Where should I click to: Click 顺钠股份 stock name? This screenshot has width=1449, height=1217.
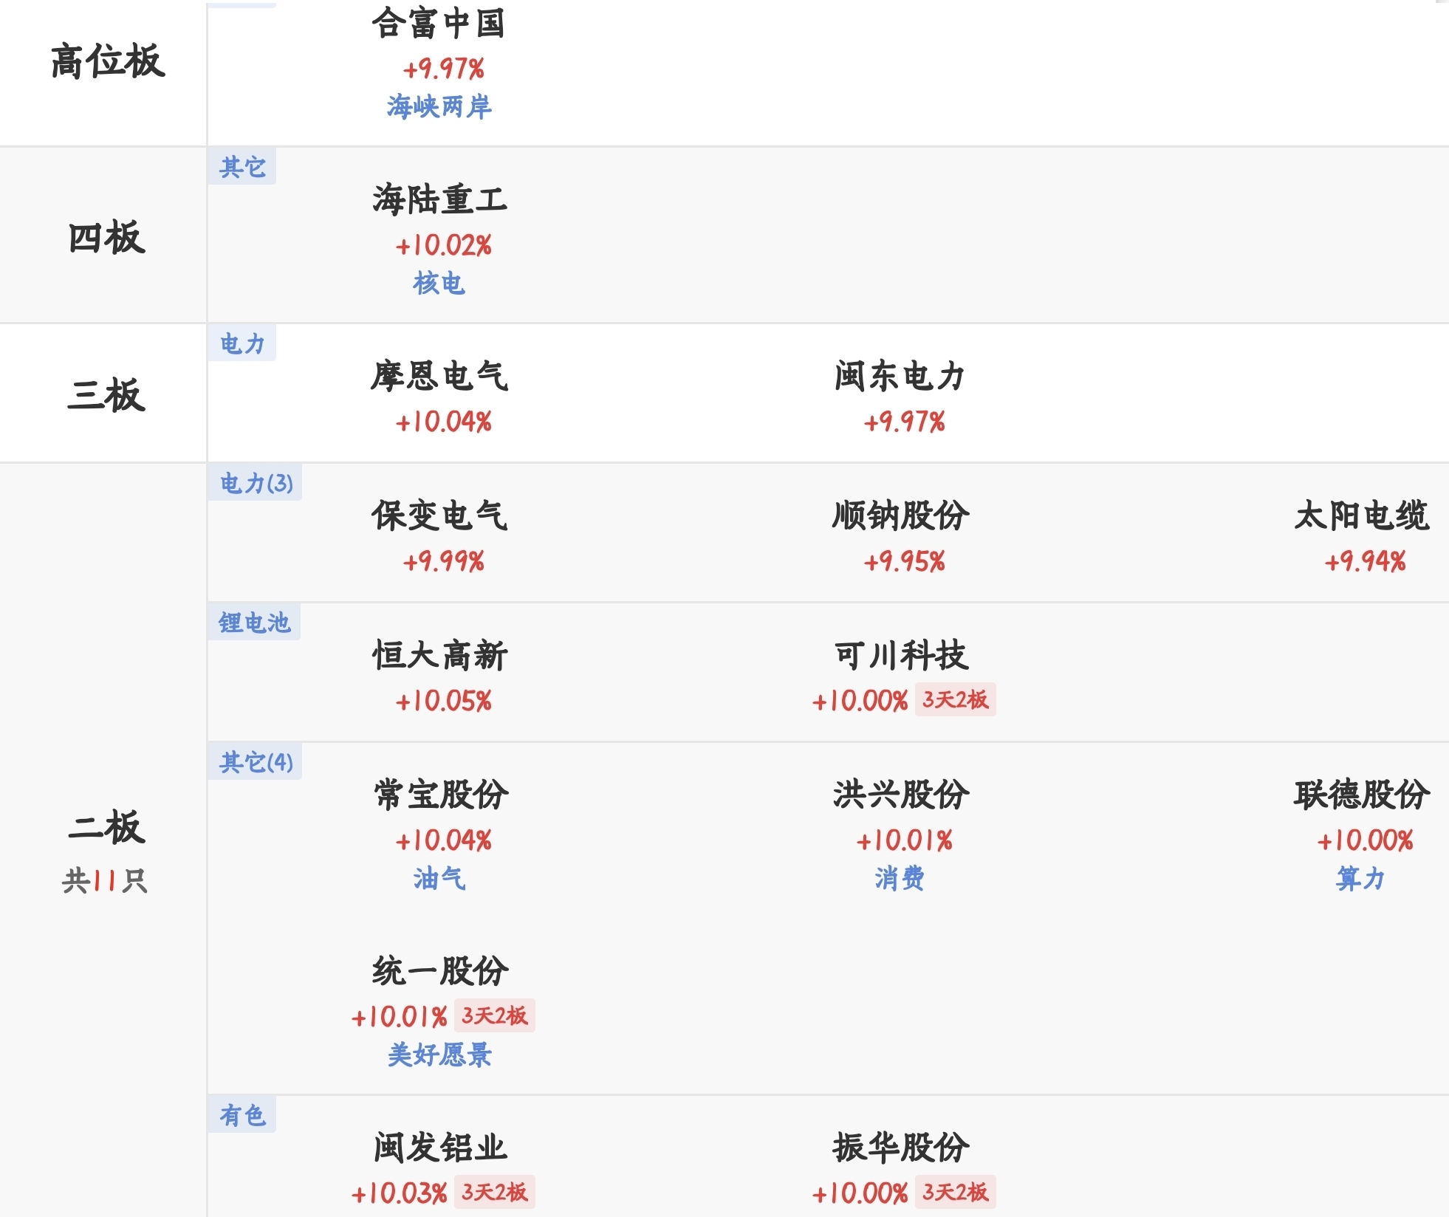(x=900, y=516)
